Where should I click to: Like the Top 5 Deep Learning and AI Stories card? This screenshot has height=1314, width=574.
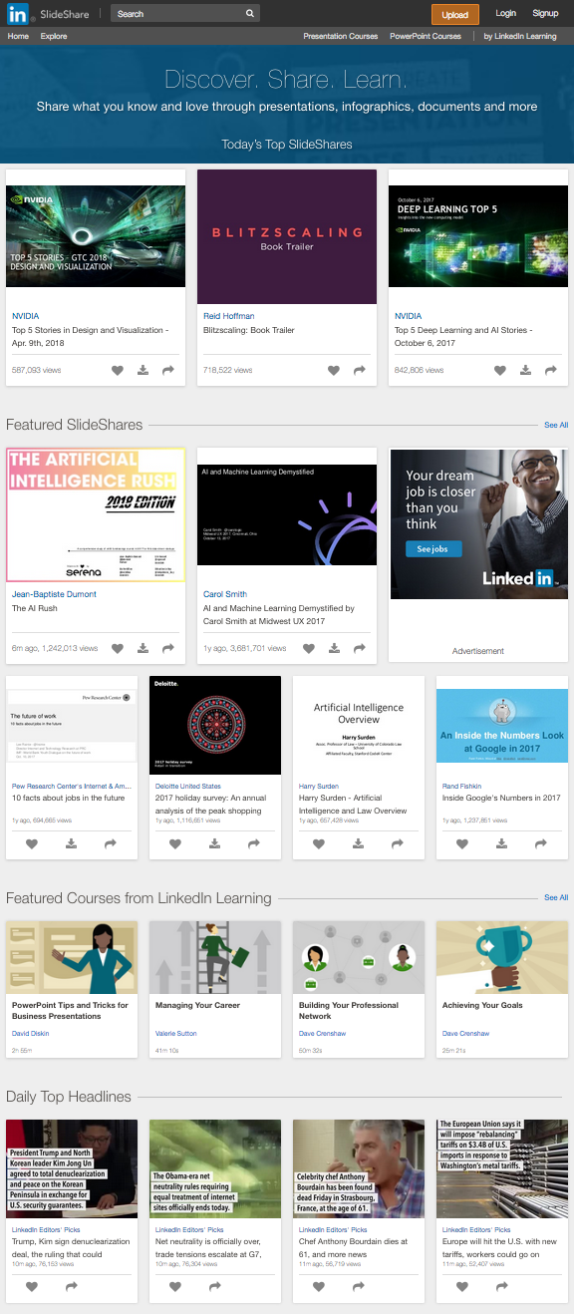coord(500,370)
